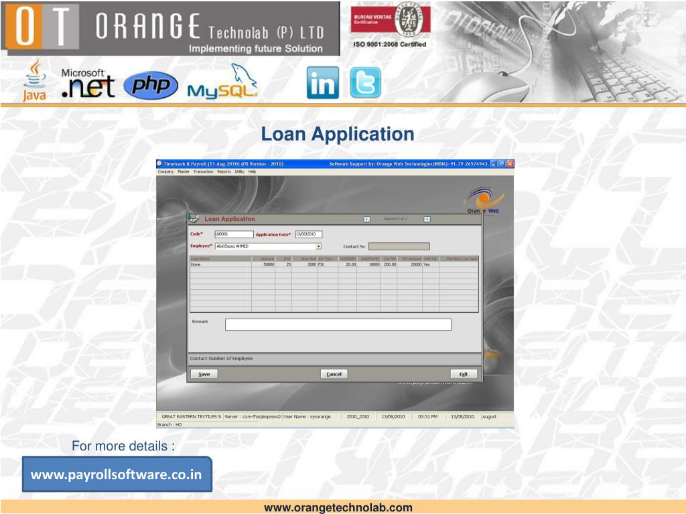The width and height of the screenshot is (686, 514).
Task: Click the '2010_2010' status bar entry
Action: pos(358,417)
